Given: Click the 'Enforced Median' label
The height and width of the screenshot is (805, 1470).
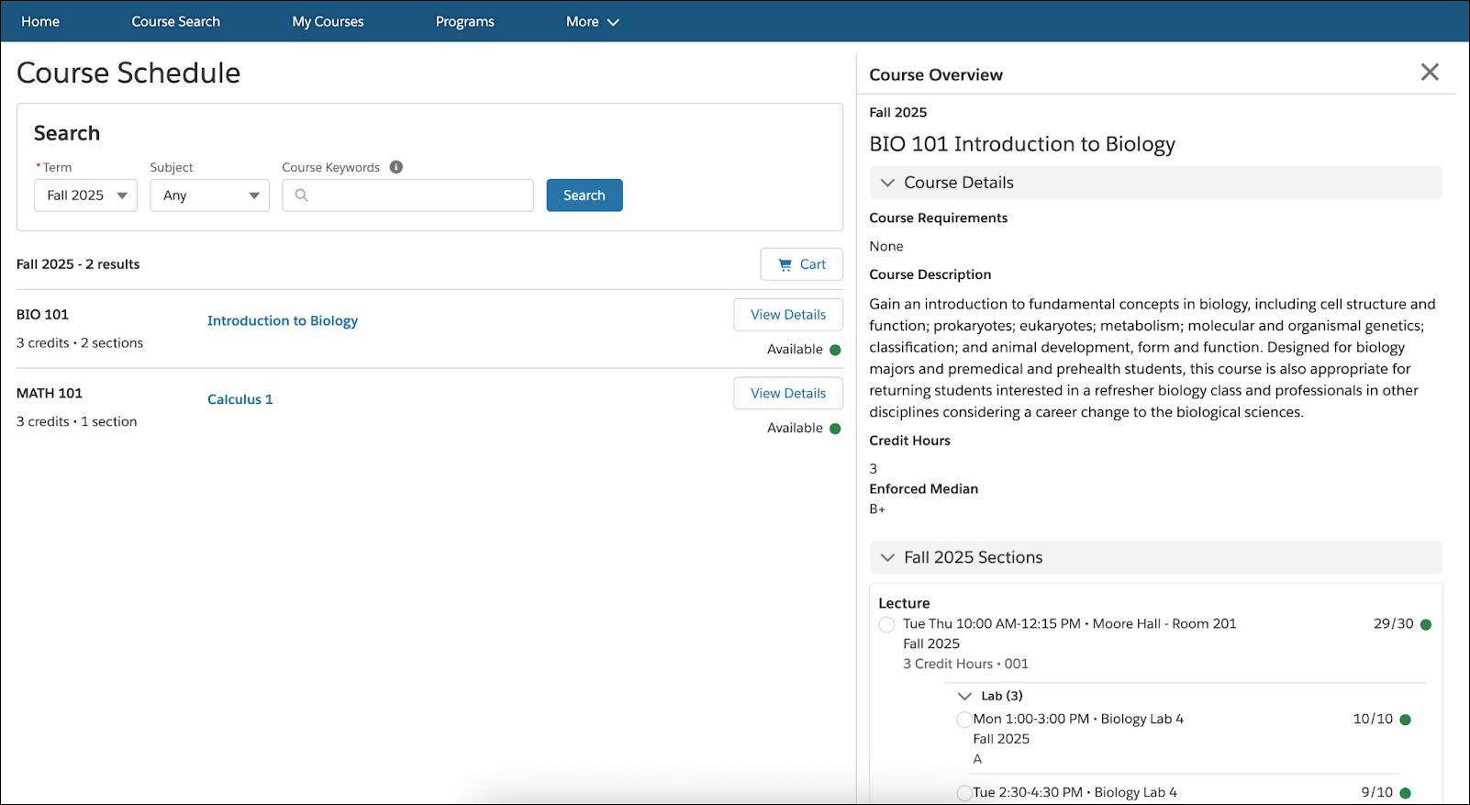Looking at the screenshot, I should pos(924,489).
